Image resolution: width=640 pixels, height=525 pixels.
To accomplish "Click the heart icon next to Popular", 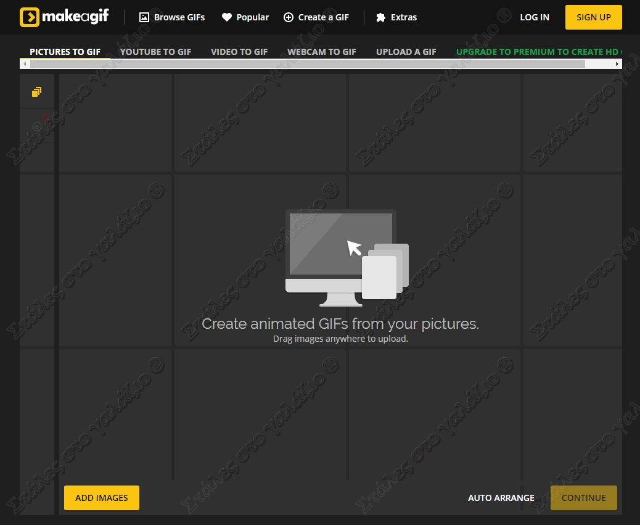I will pyautogui.click(x=227, y=17).
